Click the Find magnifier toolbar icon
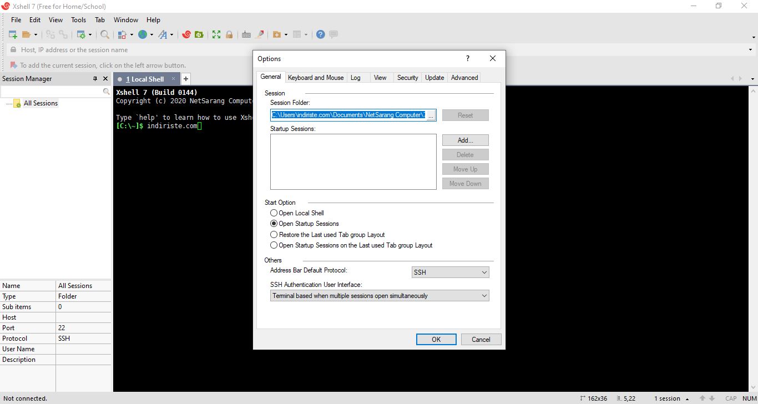 [x=105, y=34]
